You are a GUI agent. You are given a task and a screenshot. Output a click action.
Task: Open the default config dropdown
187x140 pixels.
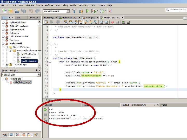[x=68, y=11]
